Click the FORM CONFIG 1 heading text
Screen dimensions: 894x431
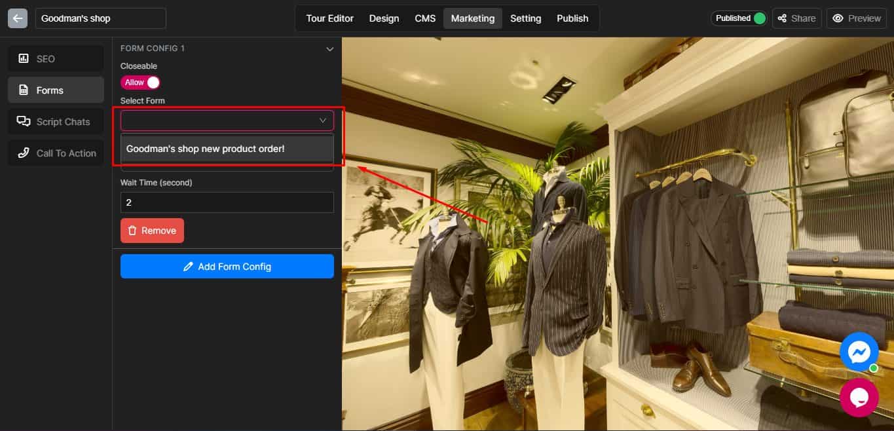point(153,48)
